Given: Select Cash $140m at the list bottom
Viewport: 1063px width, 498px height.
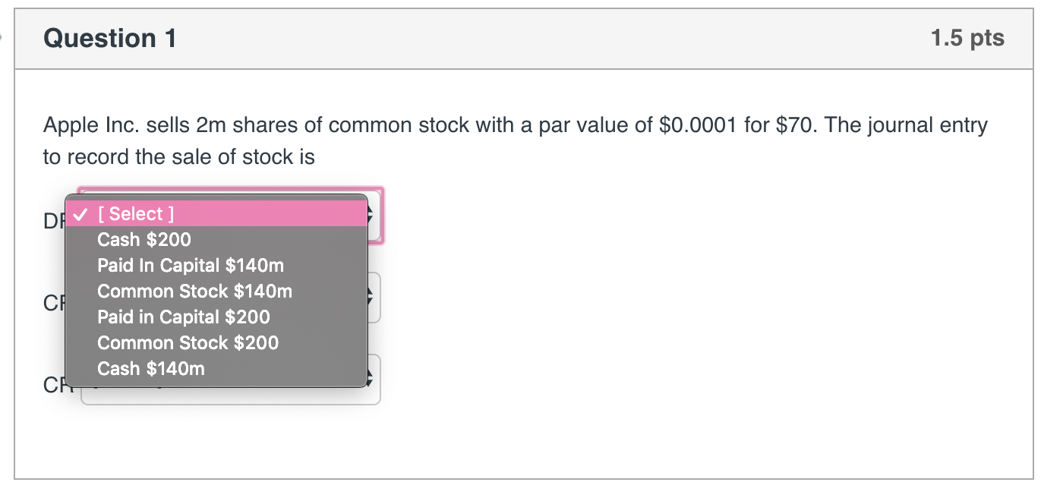Looking at the screenshot, I should click(151, 368).
